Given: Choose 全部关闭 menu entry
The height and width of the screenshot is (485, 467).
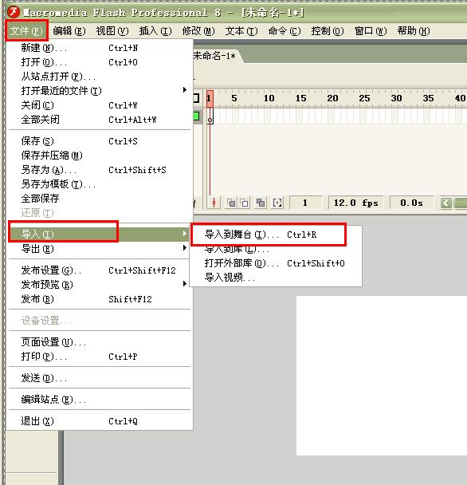Looking at the screenshot, I should tap(100, 120).
